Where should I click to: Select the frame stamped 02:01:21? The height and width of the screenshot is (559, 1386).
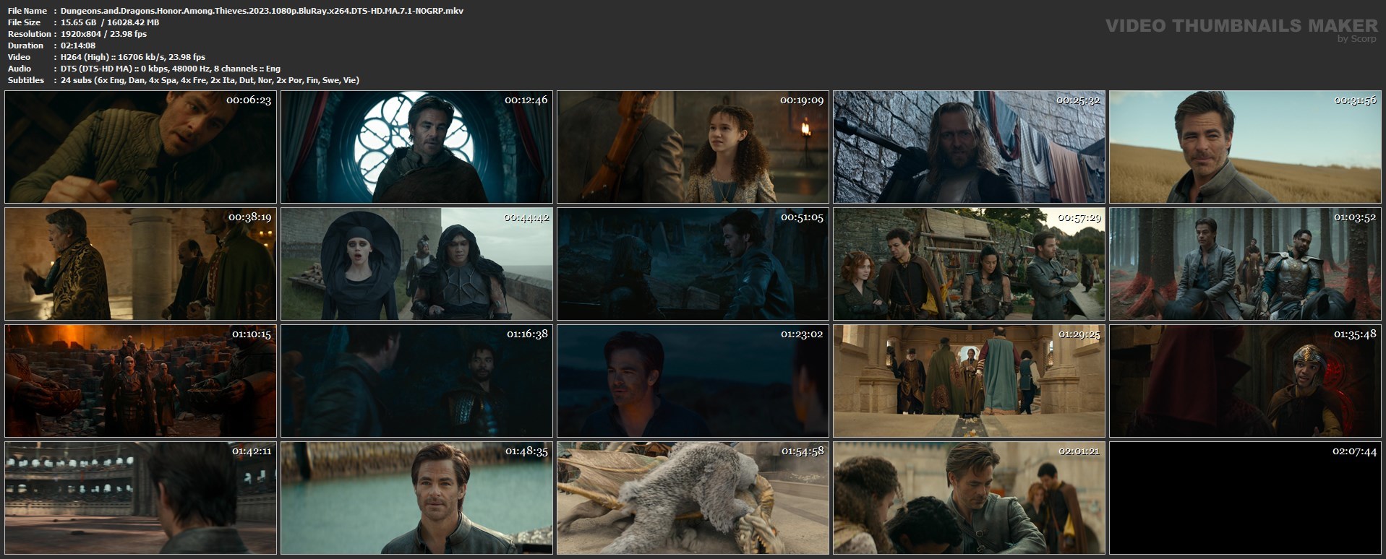click(969, 498)
